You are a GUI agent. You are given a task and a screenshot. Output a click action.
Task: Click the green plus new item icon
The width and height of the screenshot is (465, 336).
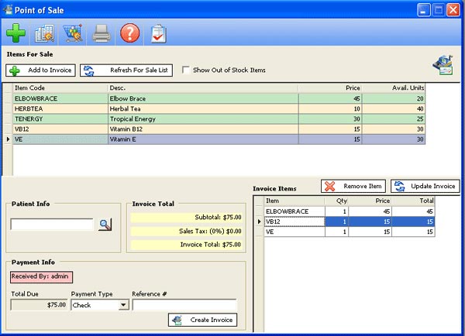pos(16,33)
